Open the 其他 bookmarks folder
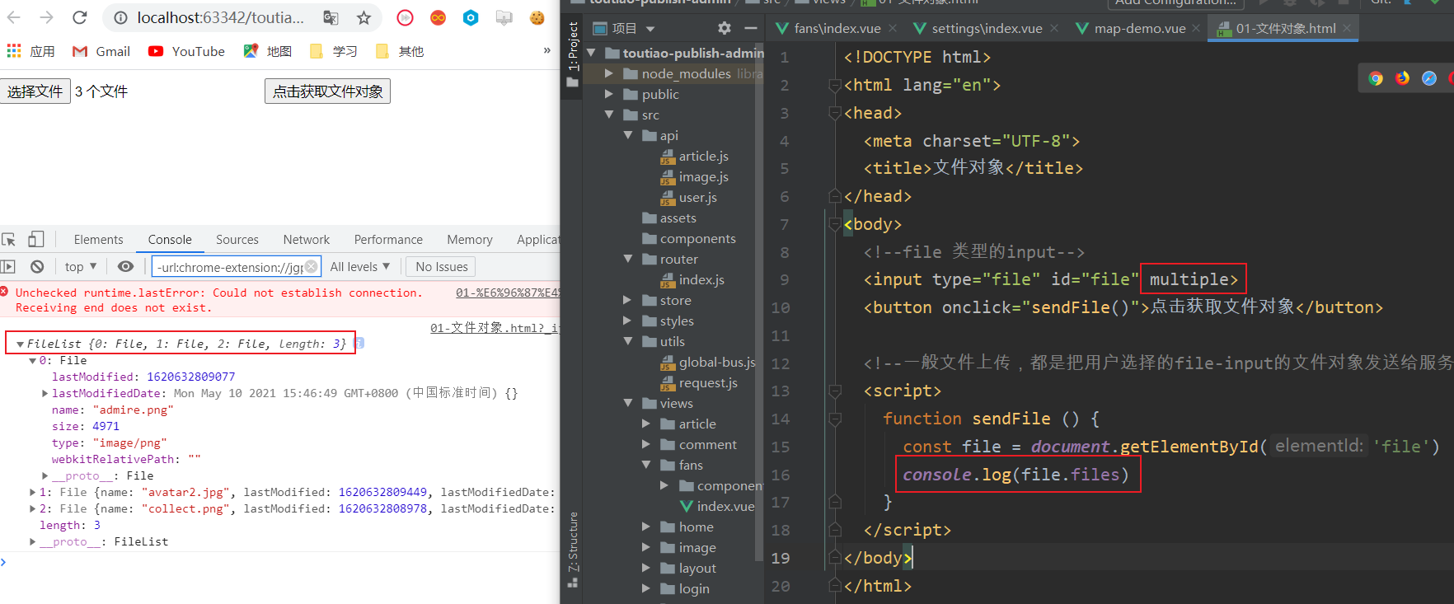This screenshot has height=604, width=1454. (399, 51)
